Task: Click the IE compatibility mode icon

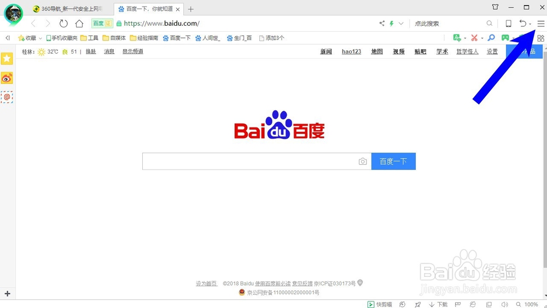Action: pos(473,304)
